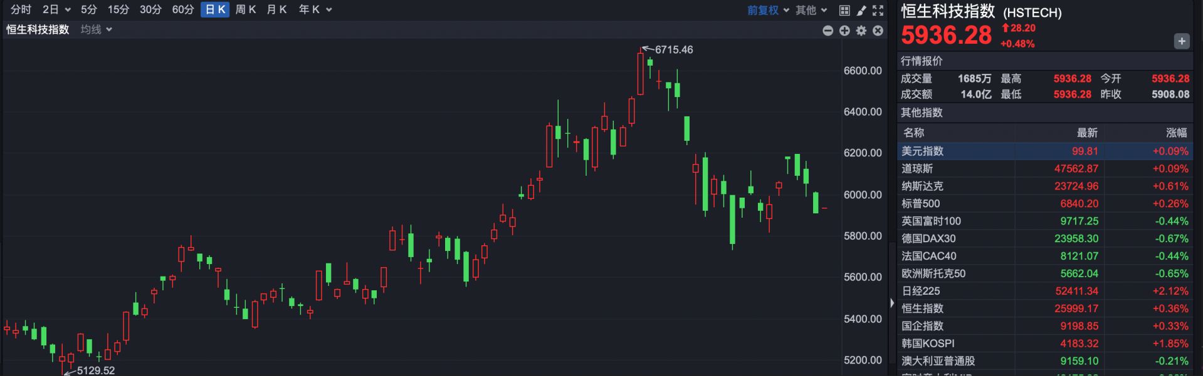Image resolution: width=1203 pixels, height=376 pixels.
Task: Collapse the right quote panel arrow
Action: [x=892, y=303]
